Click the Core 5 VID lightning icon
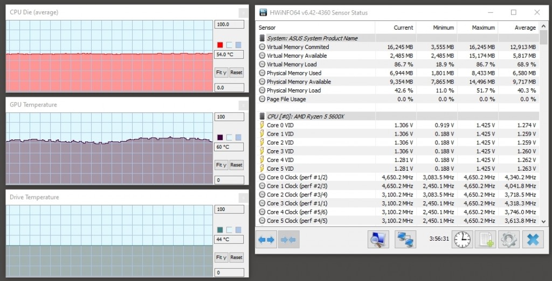 261,168
